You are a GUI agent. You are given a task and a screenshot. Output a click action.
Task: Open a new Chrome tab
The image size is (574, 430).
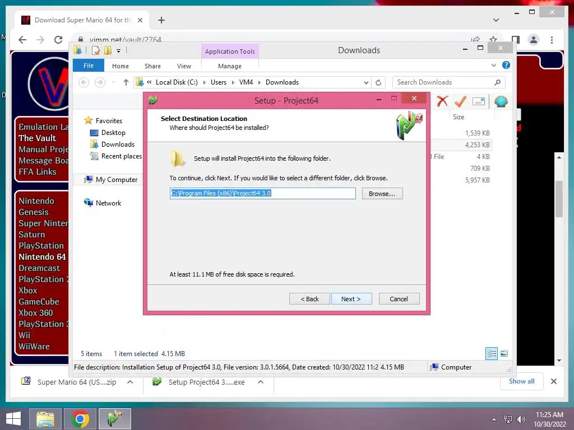point(161,20)
